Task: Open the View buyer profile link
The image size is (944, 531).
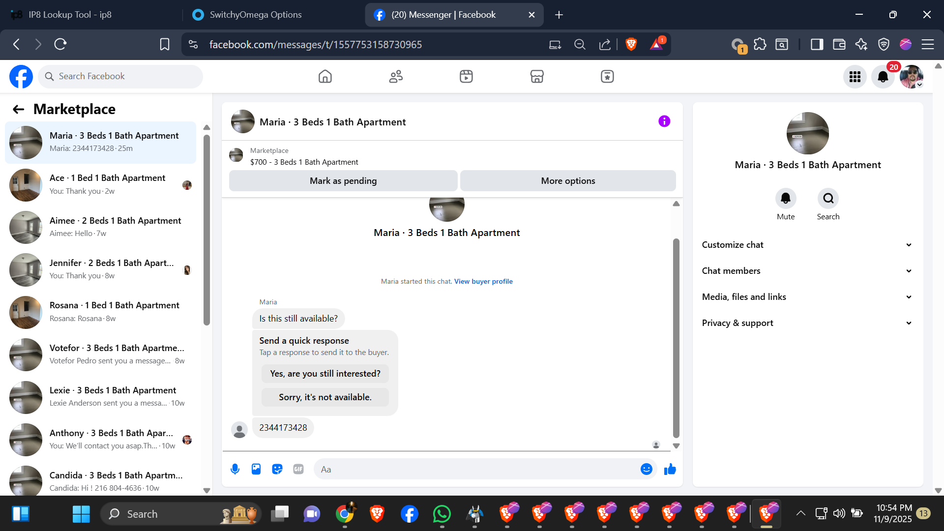Action: (483, 281)
